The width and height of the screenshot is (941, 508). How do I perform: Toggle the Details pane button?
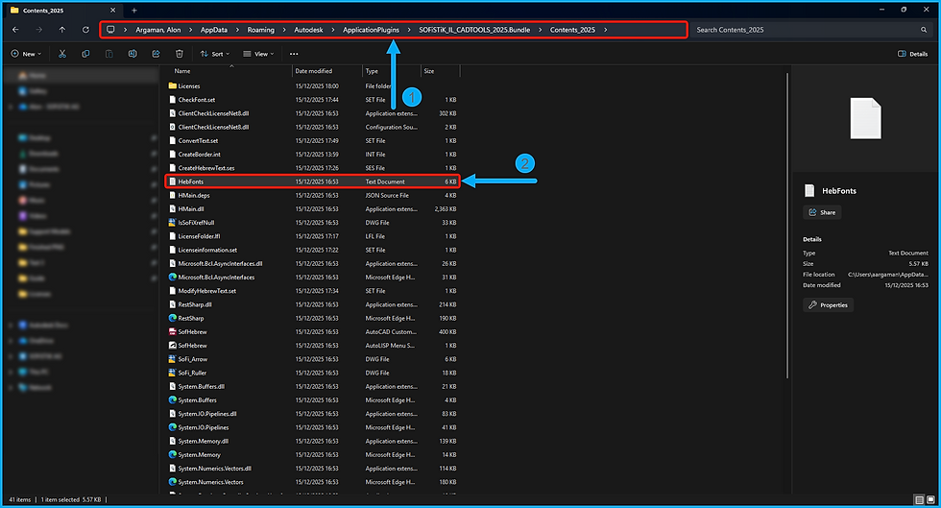tap(913, 54)
